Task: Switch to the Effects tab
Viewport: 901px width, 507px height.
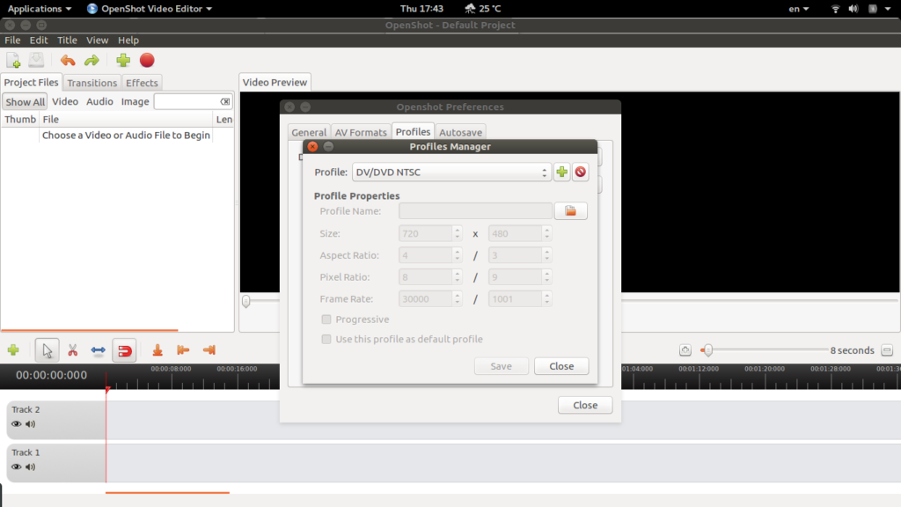Action: (x=142, y=83)
